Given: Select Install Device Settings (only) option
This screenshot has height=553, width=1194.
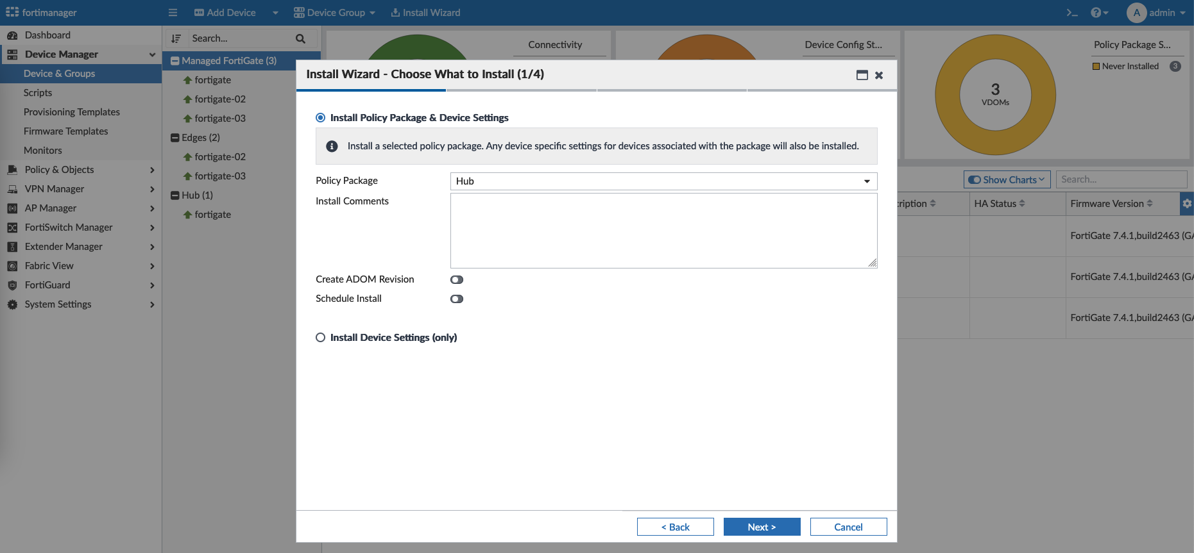Looking at the screenshot, I should (x=321, y=338).
